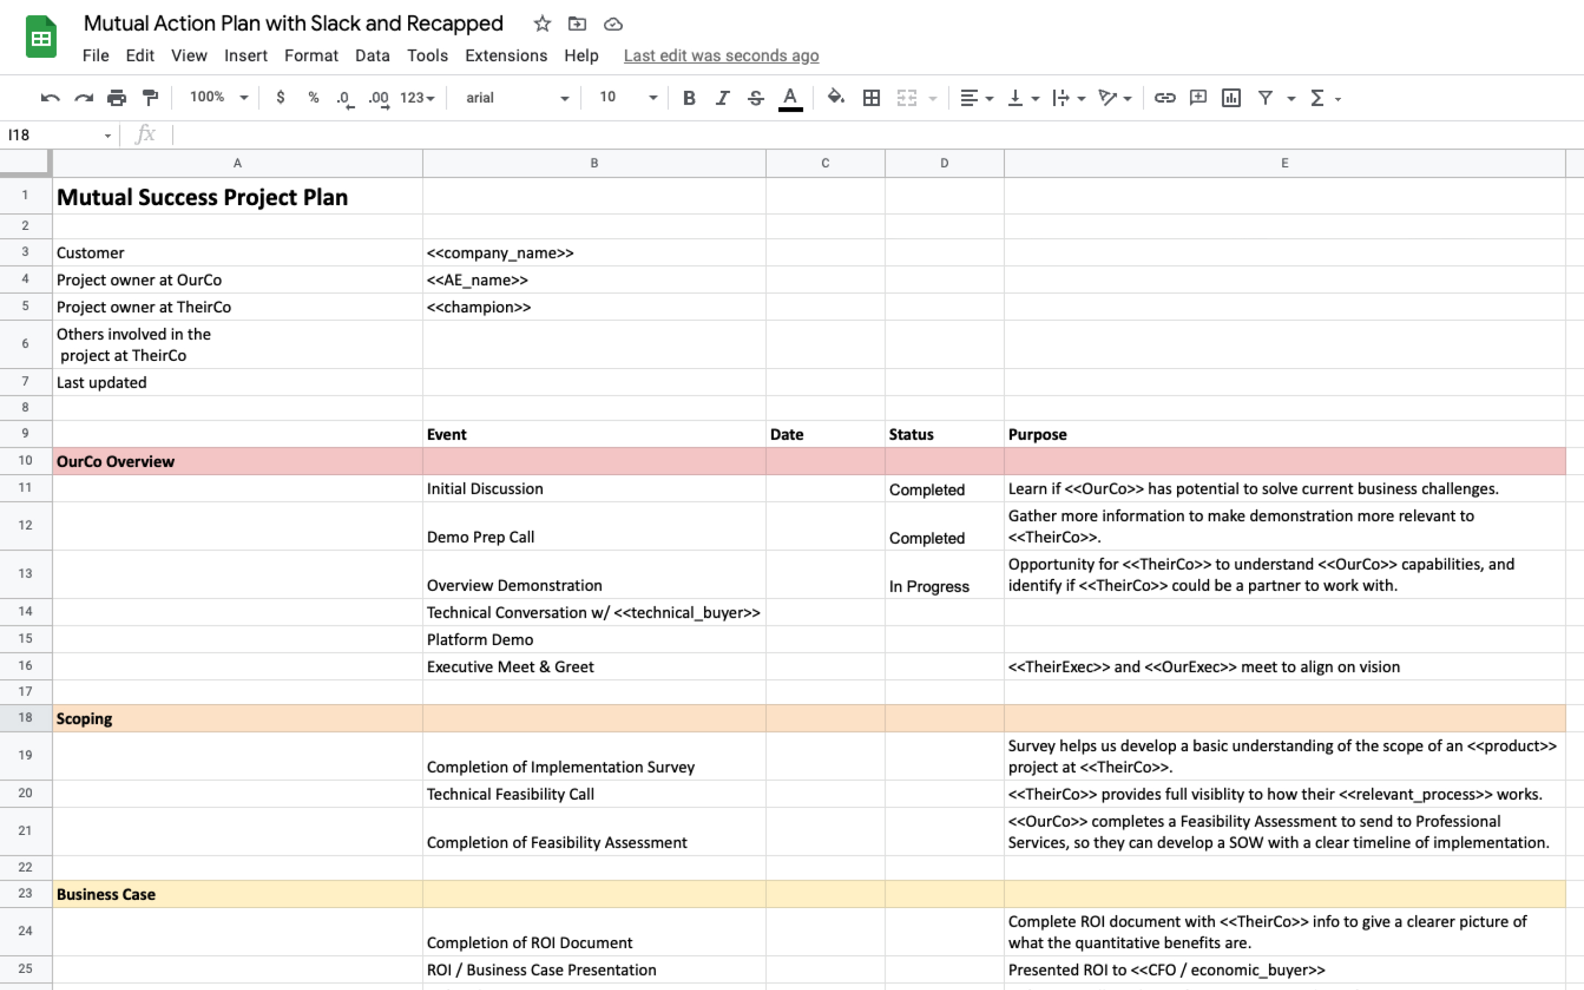Select the 'Executive Meet & Greet' cell
Screen dimensions: 1584x990
[x=593, y=667]
